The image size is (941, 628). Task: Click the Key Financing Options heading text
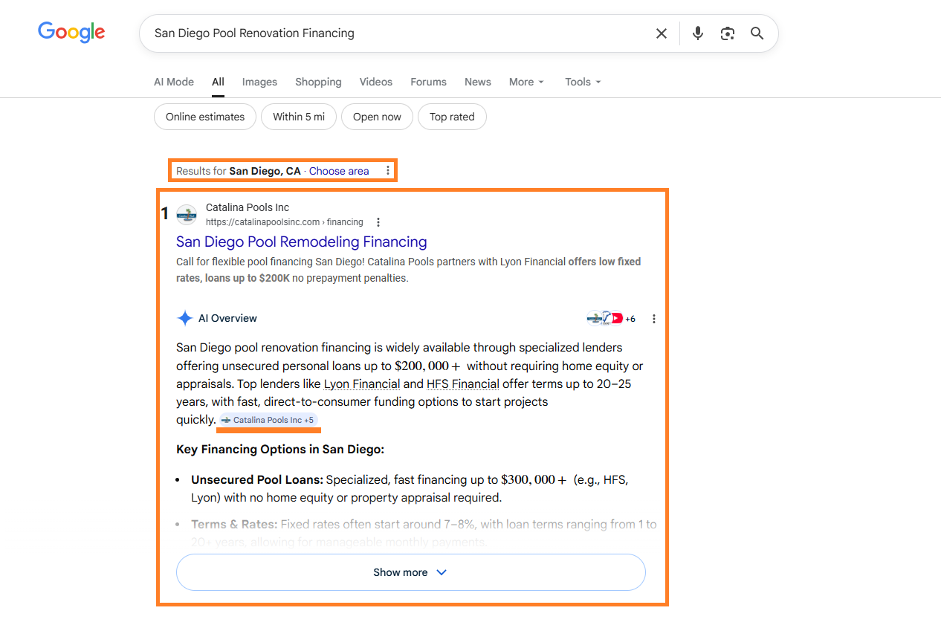click(280, 450)
